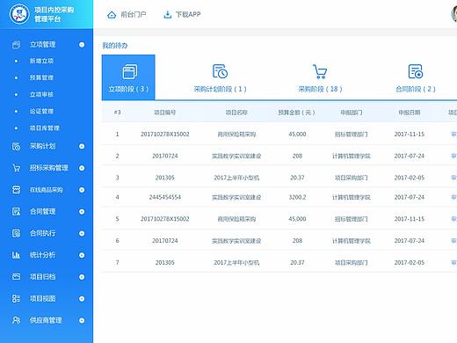
Task: Click 招标管理部门 in row 5
Action: click(x=352, y=219)
